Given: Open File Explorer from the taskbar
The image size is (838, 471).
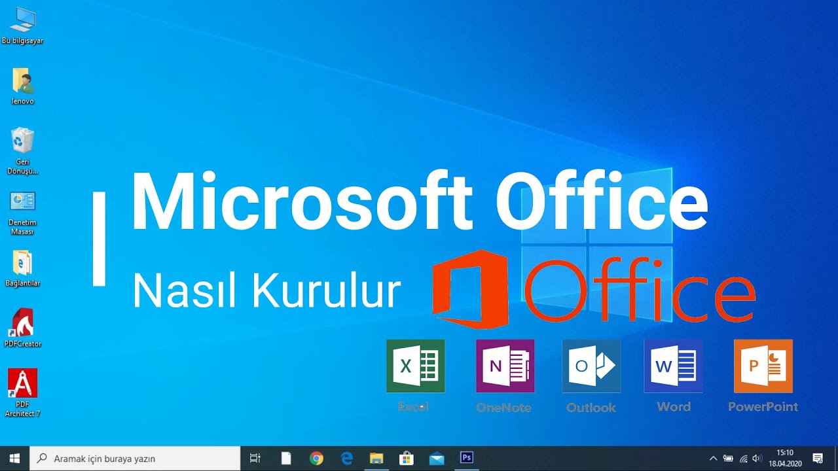Looking at the screenshot, I should tap(376, 459).
